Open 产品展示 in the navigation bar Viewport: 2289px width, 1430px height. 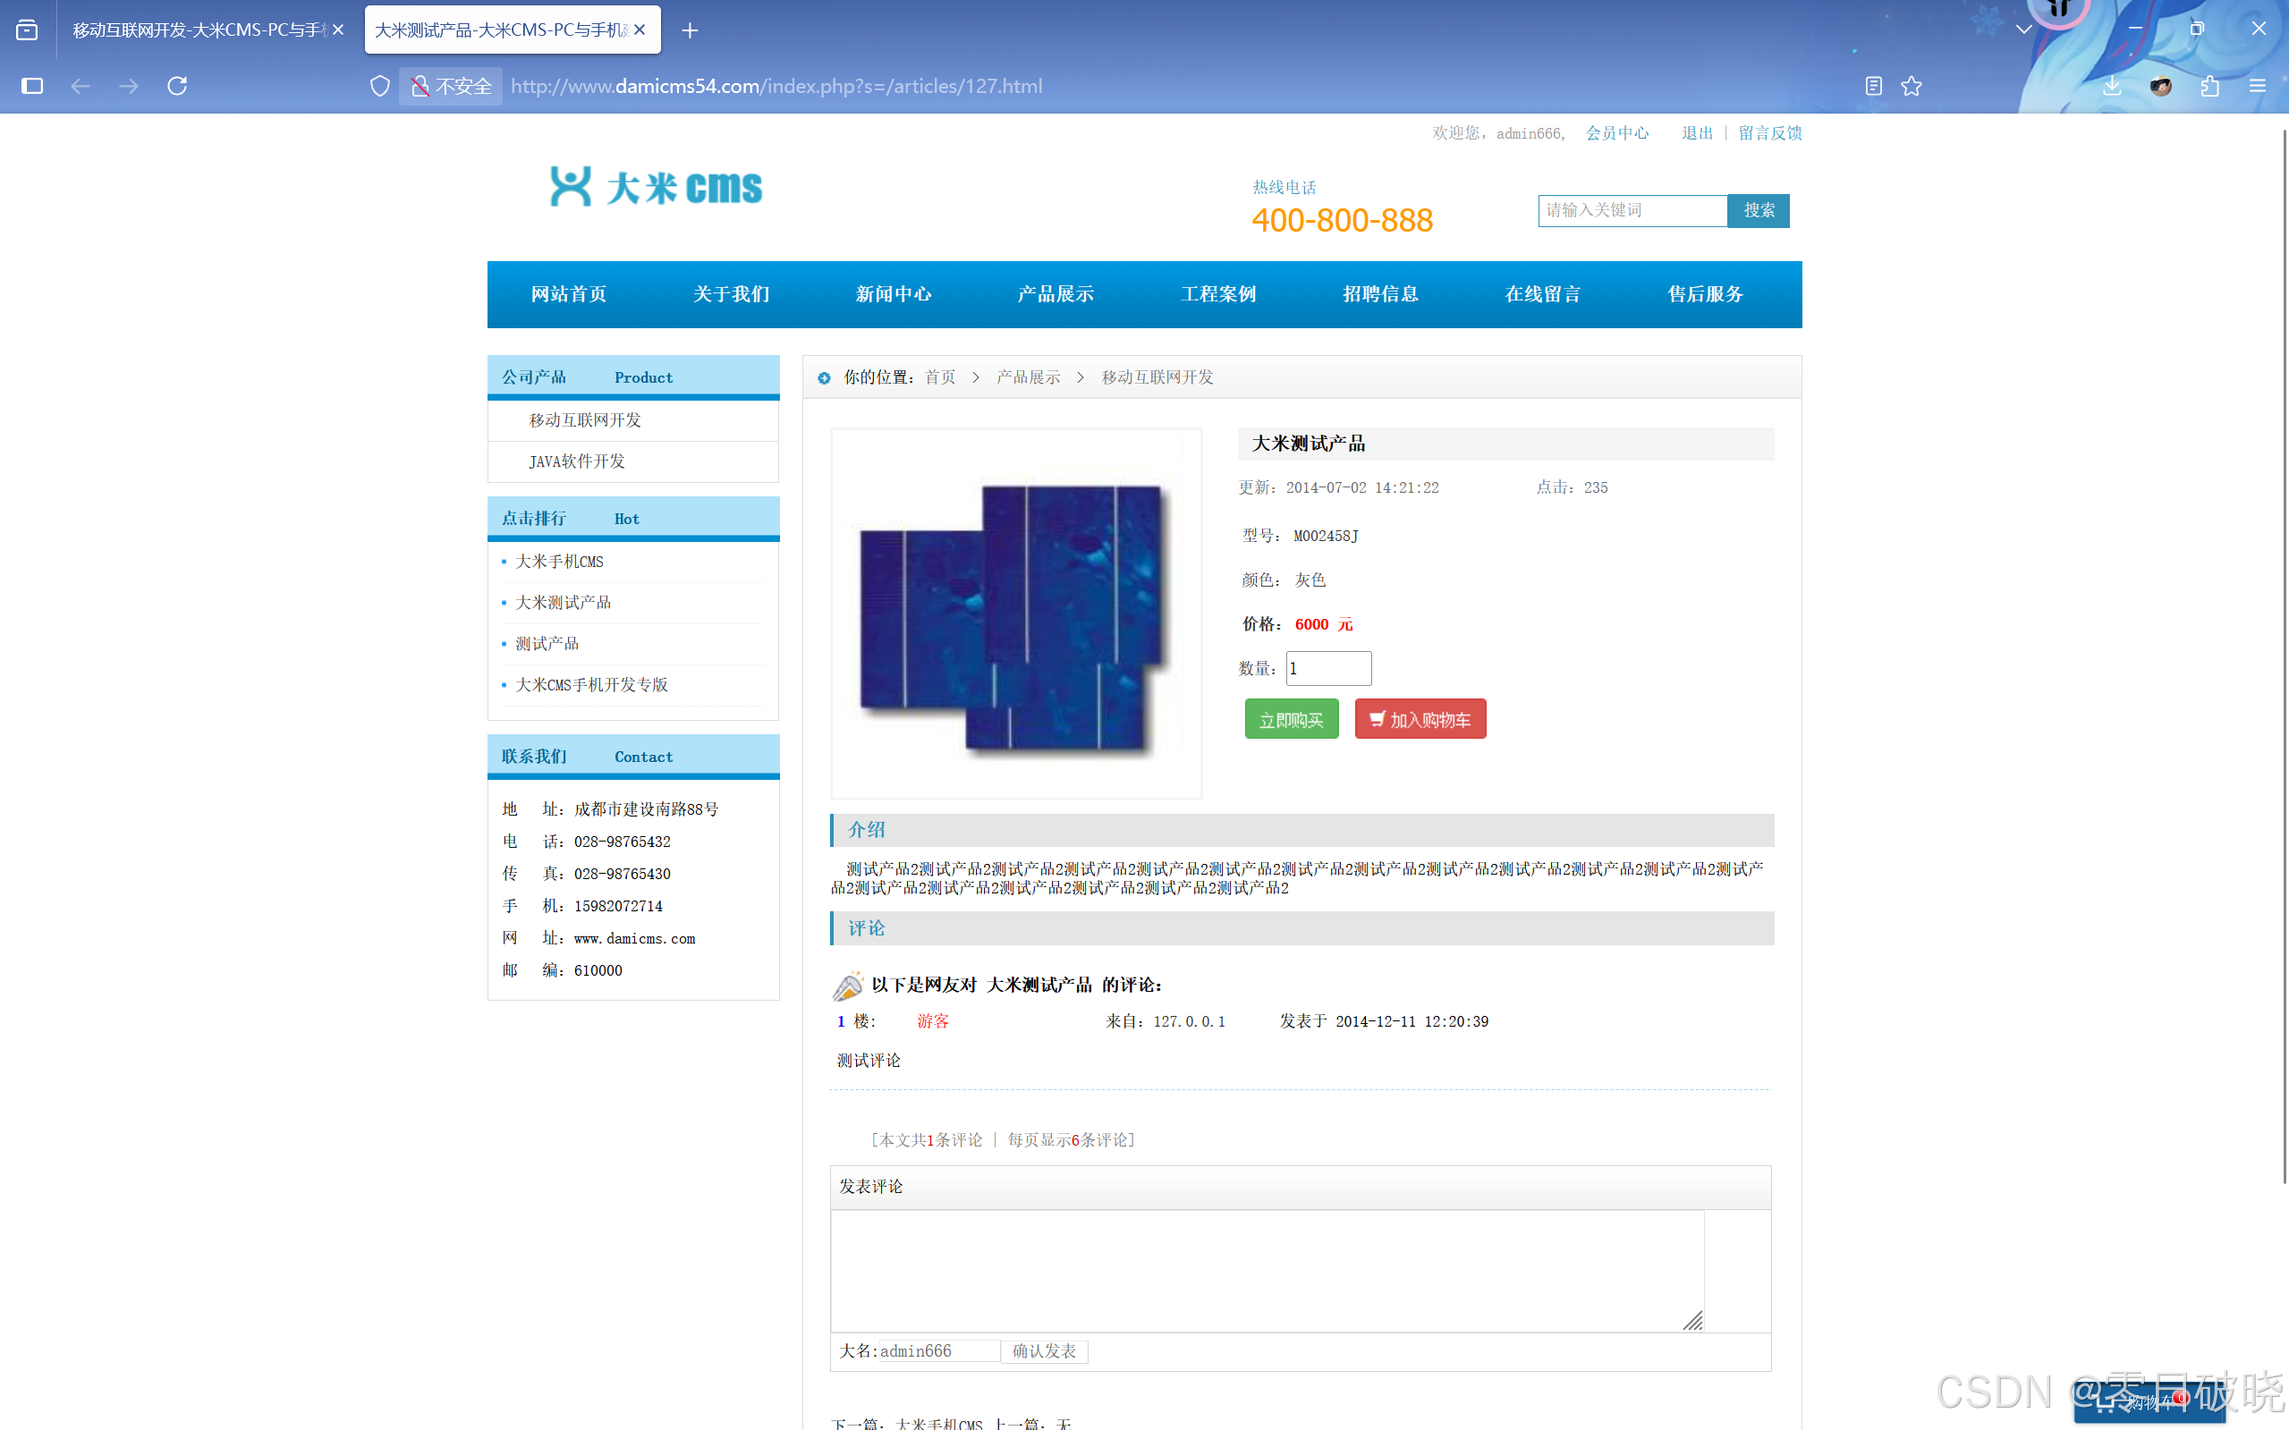[1055, 294]
